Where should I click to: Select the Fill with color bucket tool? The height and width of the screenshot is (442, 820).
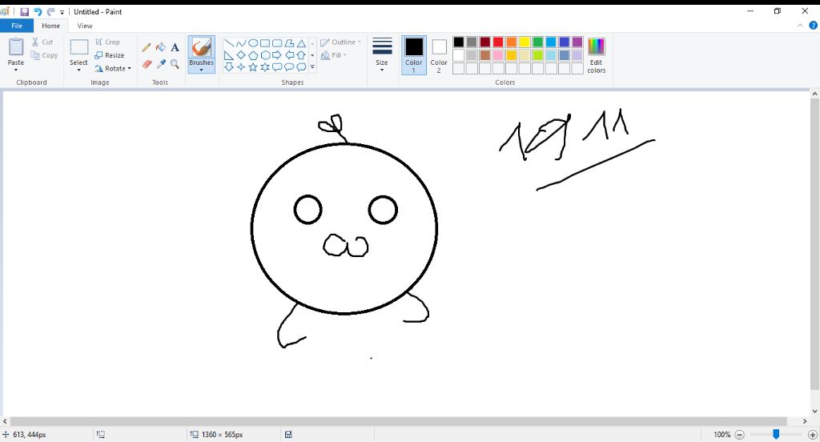(x=160, y=47)
